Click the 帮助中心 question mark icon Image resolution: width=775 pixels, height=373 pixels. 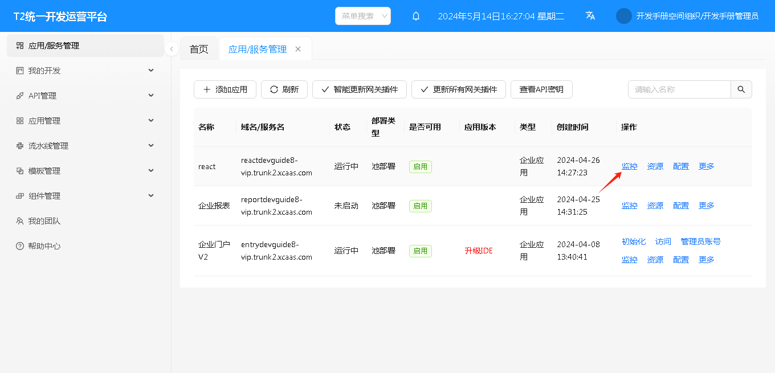[x=20, y=246]
